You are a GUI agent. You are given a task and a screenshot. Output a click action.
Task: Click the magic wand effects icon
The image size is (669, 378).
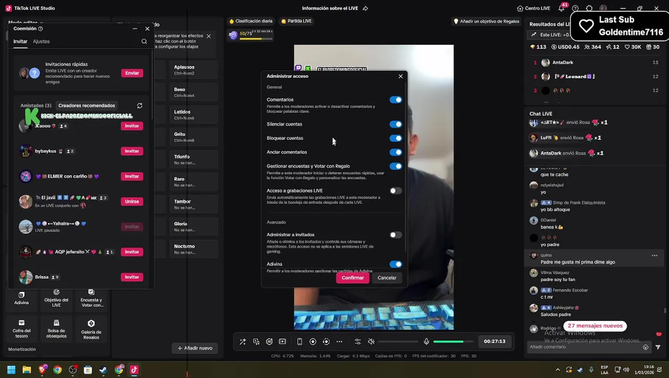(242, 341)
